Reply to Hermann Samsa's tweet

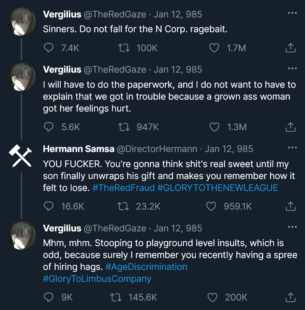(48, 206)
